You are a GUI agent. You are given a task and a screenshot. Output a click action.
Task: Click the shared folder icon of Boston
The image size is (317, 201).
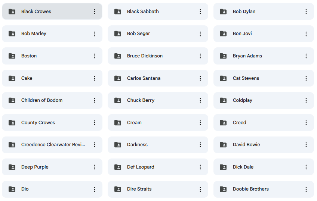(12, 56)
